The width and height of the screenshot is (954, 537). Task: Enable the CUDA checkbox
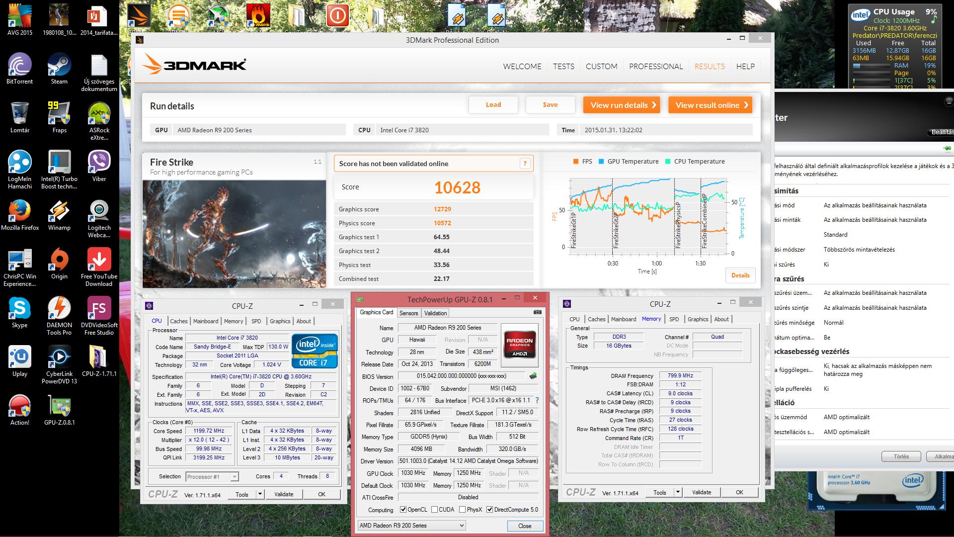pos(435,510)
